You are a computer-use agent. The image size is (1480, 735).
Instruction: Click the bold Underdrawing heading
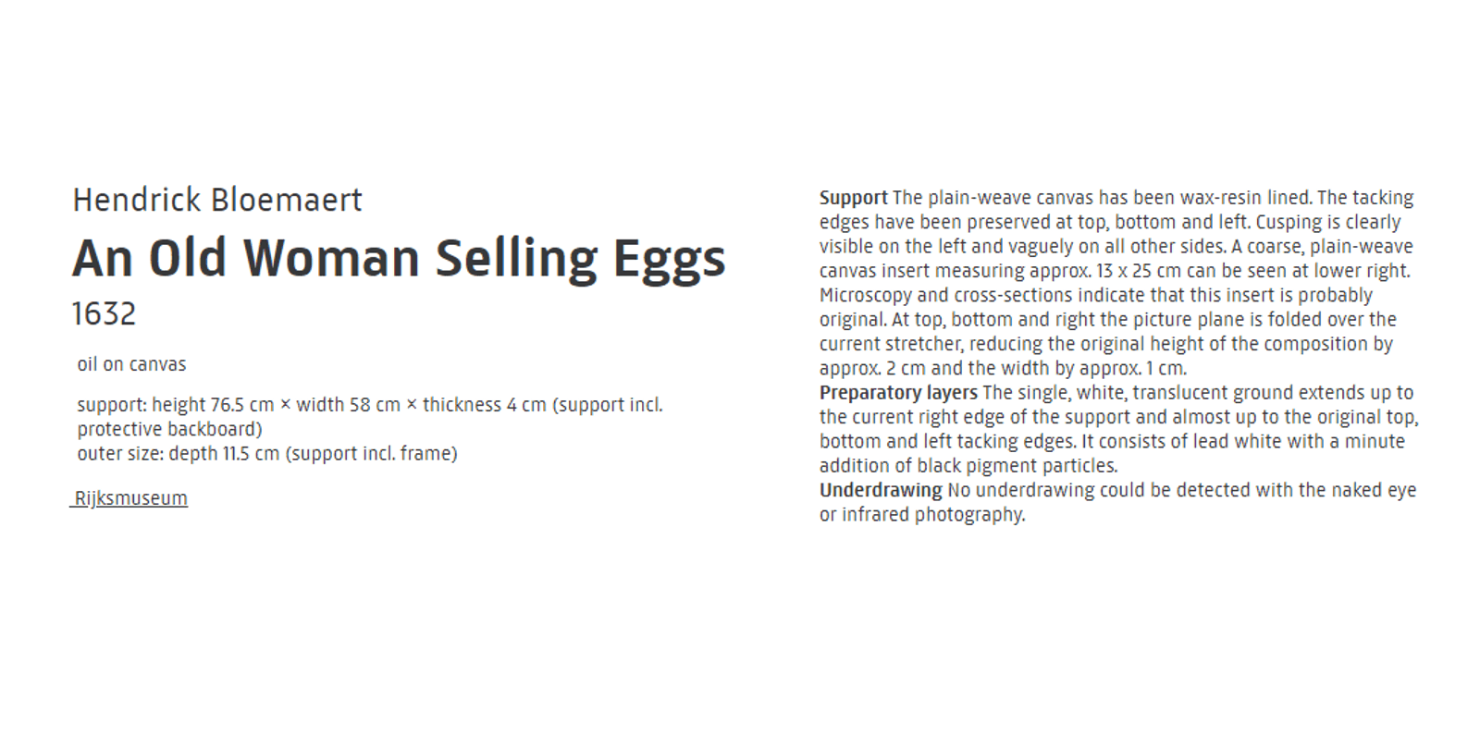click(x=881, y=490)
